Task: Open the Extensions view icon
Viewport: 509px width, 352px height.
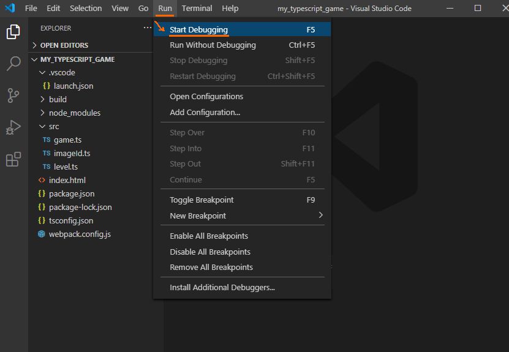Action: click(x=13, y=160)
